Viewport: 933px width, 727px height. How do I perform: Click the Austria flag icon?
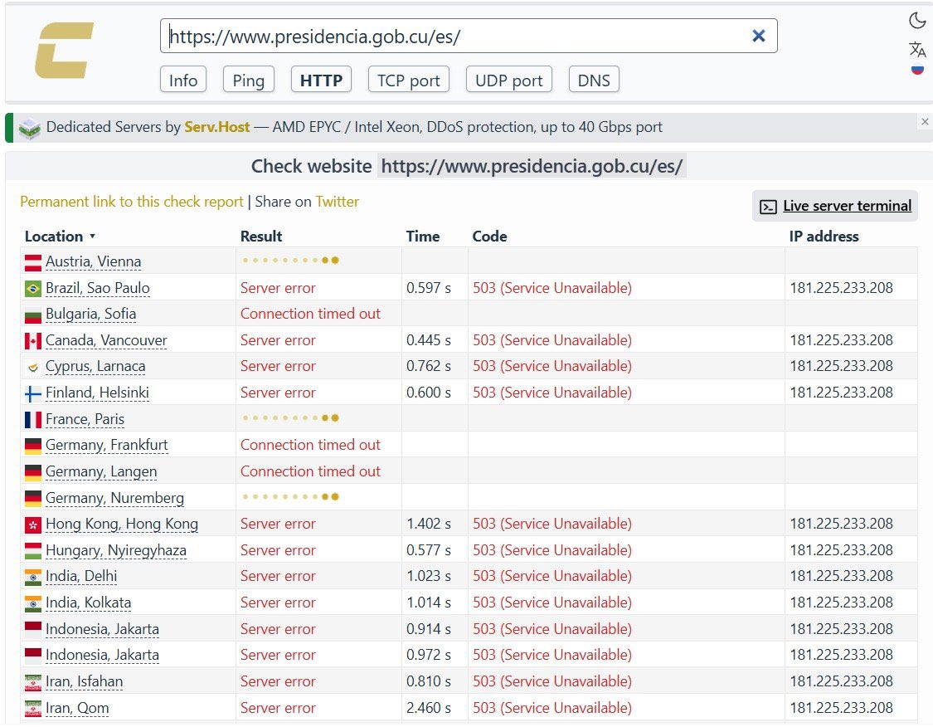click(32, 262)
